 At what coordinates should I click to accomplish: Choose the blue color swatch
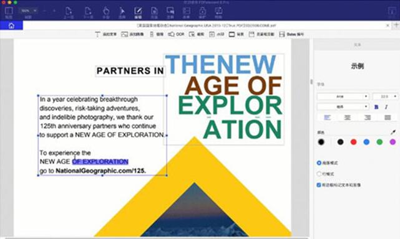point(366,142)
